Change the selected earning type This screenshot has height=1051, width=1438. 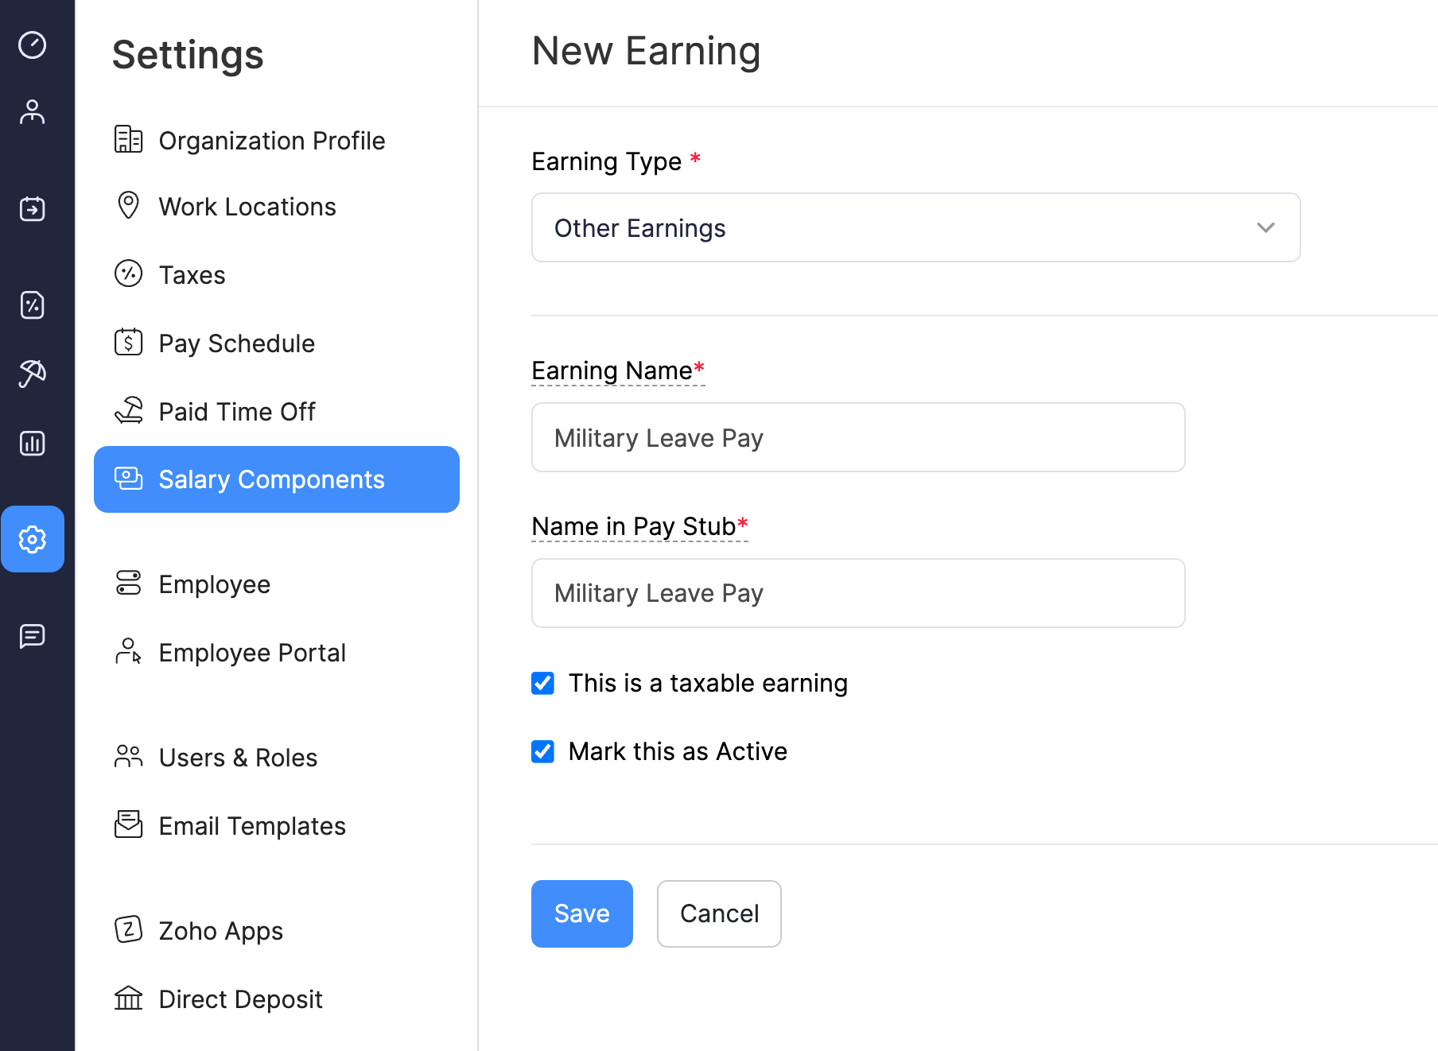pyautogui.click(x=915, y=227)
